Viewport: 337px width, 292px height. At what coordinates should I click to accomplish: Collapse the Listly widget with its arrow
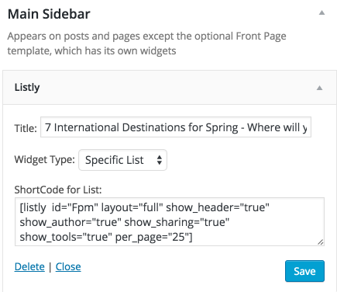point(319,88)
